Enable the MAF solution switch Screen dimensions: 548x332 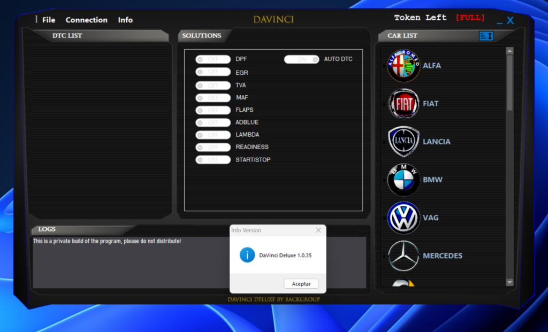pyautogui.click(x=213, y=98)
